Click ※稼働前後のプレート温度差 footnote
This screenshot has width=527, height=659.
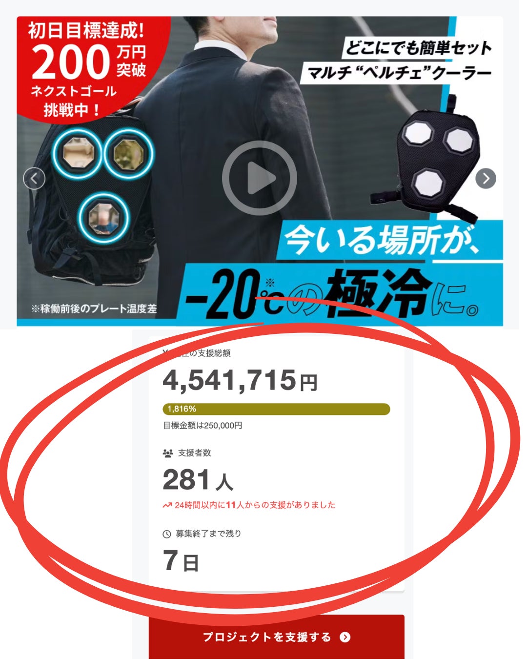tap(94, 309)
